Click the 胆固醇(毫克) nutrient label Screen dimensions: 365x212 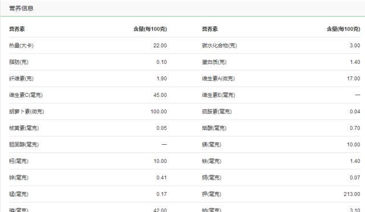tap(24, 145)
